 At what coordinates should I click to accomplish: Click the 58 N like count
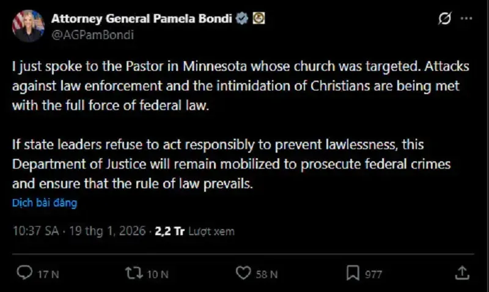pyautogui.click(x=267, y=274)
